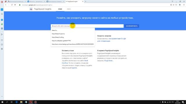Open Messenger in the sidebar
This screenshot has height=104, width=186.
[x=2, y=20]
